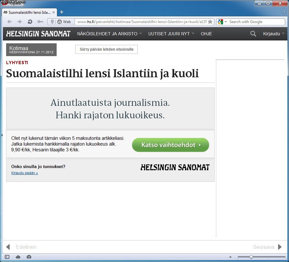Screen dimensions: 289x262
Task: Open the password wand key icon
Action: [x=40, y=22]
